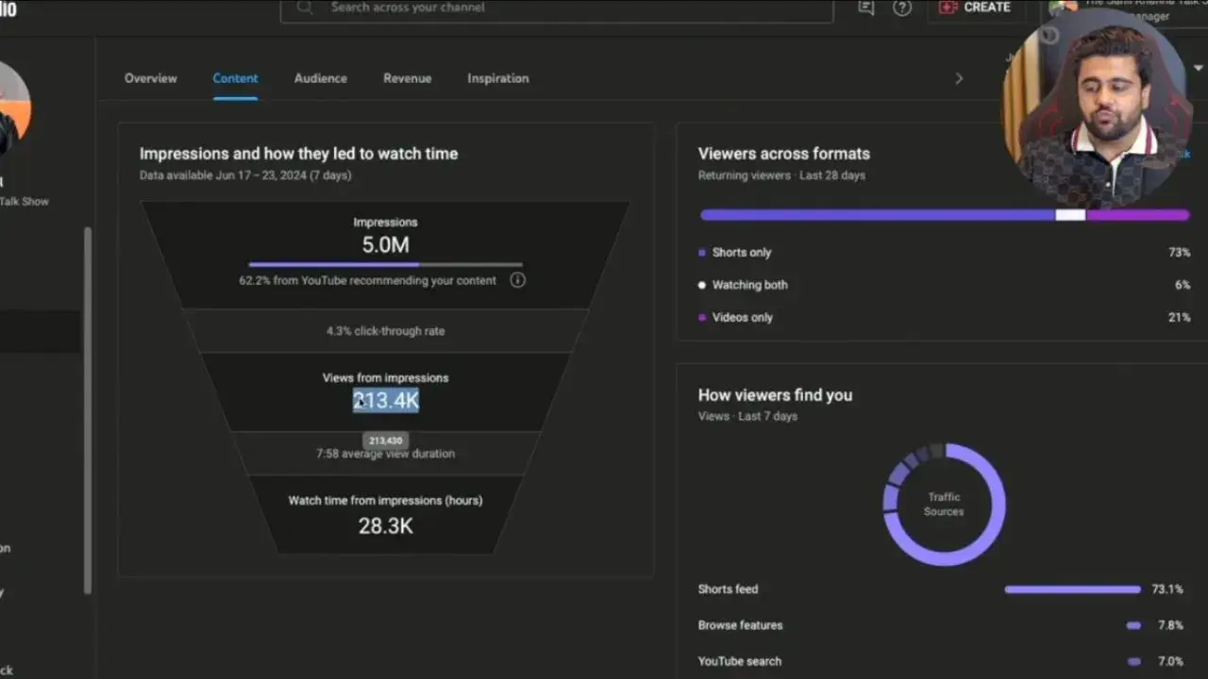Screen dimensions: 1208x679
Task: Click the 28.3K watch time value
Action: click(385, 526)
